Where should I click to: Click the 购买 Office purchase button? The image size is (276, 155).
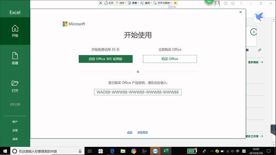pos(170,59)
